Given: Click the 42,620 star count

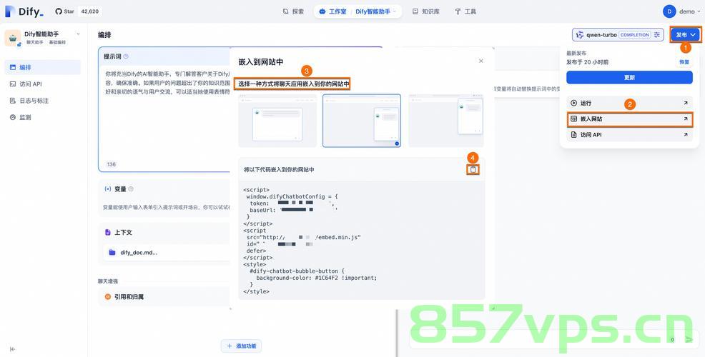Looking at the screenshot, I should tap(89, 11).
